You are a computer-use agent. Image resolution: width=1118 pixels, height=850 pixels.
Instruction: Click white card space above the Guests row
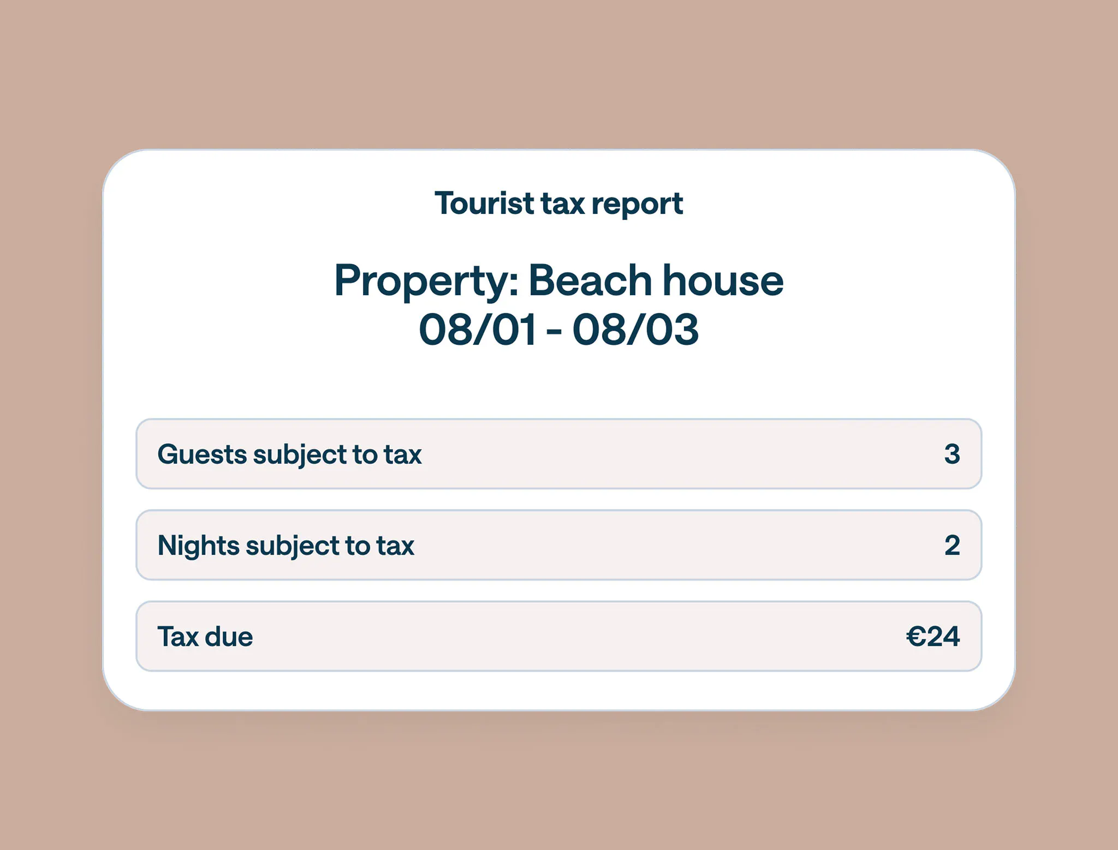click(x=559, y=387)
